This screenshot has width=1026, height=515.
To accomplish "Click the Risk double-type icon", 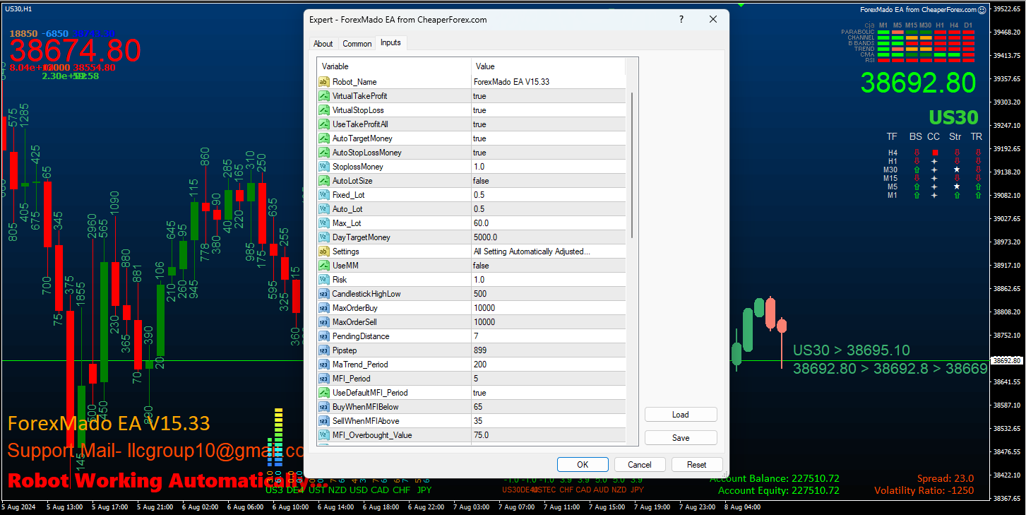I will 324,280.
